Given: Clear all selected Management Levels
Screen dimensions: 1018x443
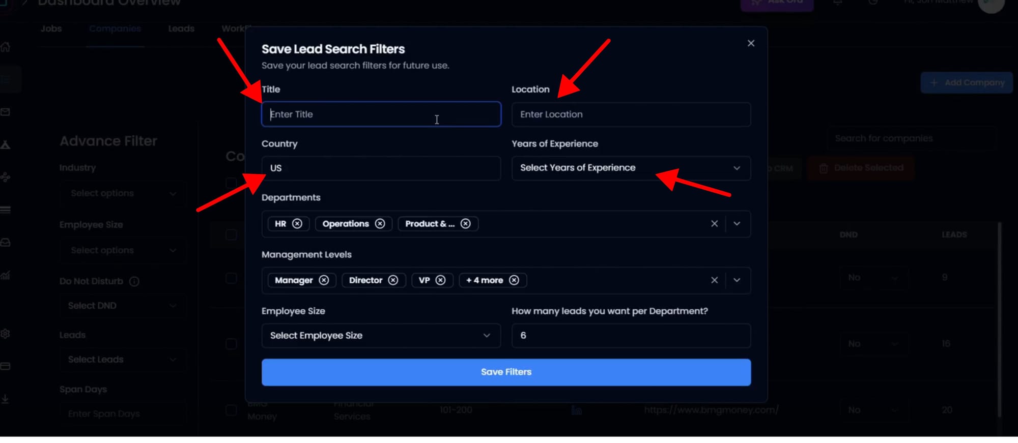Looking at the screenshot, I should coord(714,280).
